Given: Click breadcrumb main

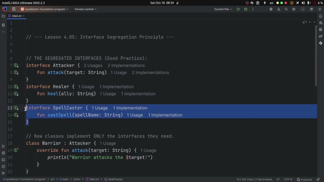Looking at the screenshot, I should tap(64, 179).
